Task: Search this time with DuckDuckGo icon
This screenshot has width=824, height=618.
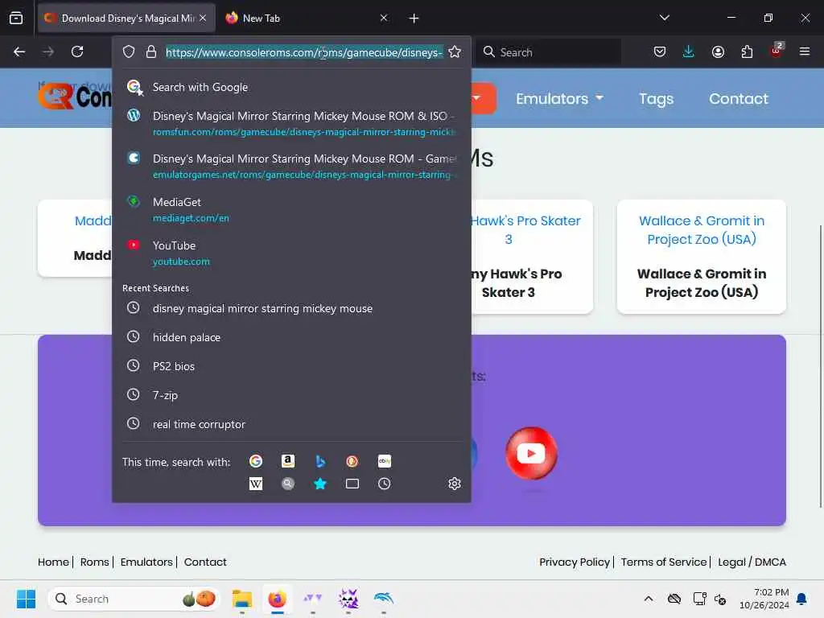Action: (352, 461)
